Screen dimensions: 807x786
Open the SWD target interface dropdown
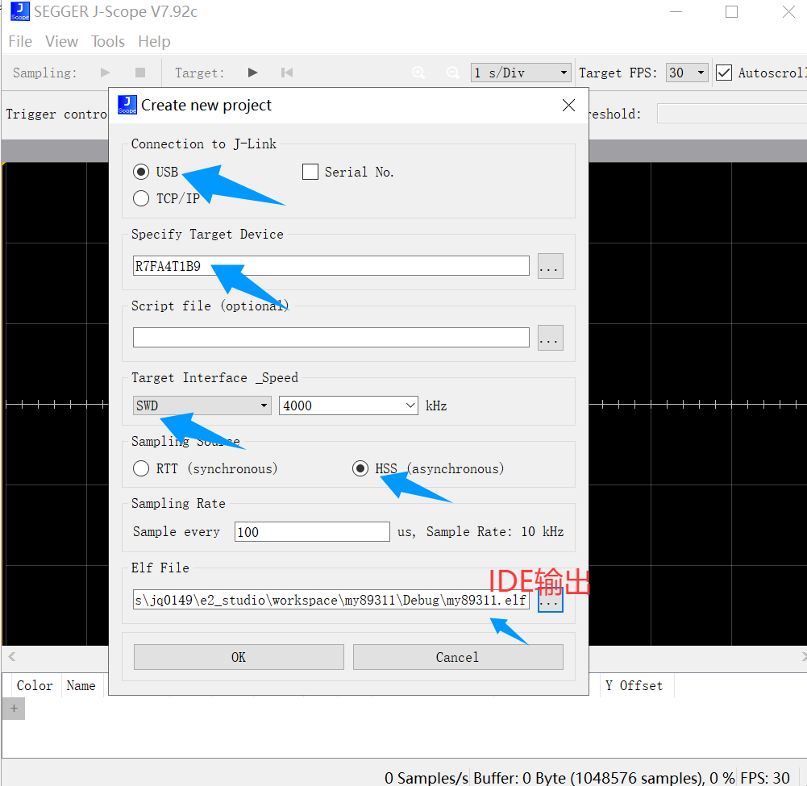[x=202, y=405]
